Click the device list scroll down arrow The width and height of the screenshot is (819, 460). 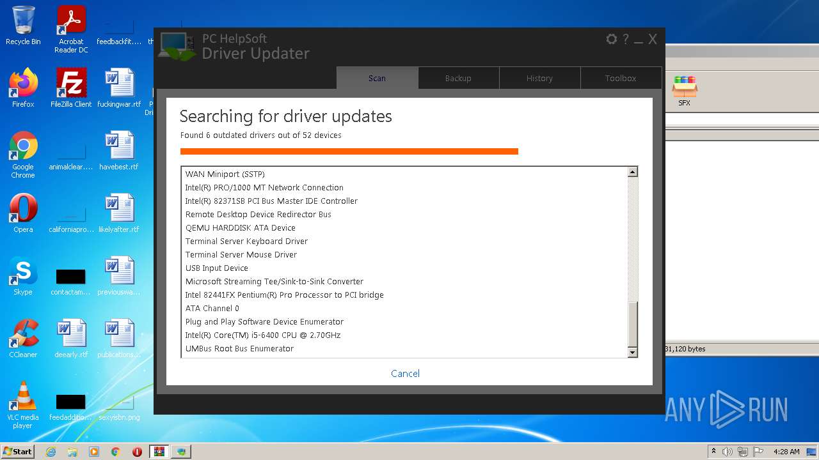click(x=632, y=352)
